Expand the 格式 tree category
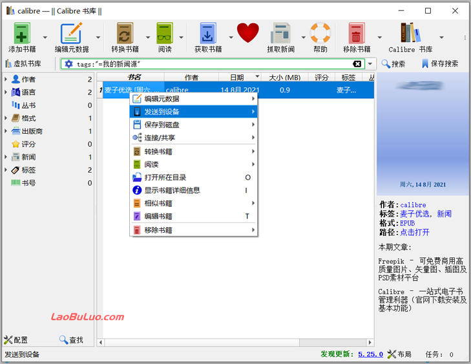The width and height of the screenshot is (471, 364). pos(6,118)
